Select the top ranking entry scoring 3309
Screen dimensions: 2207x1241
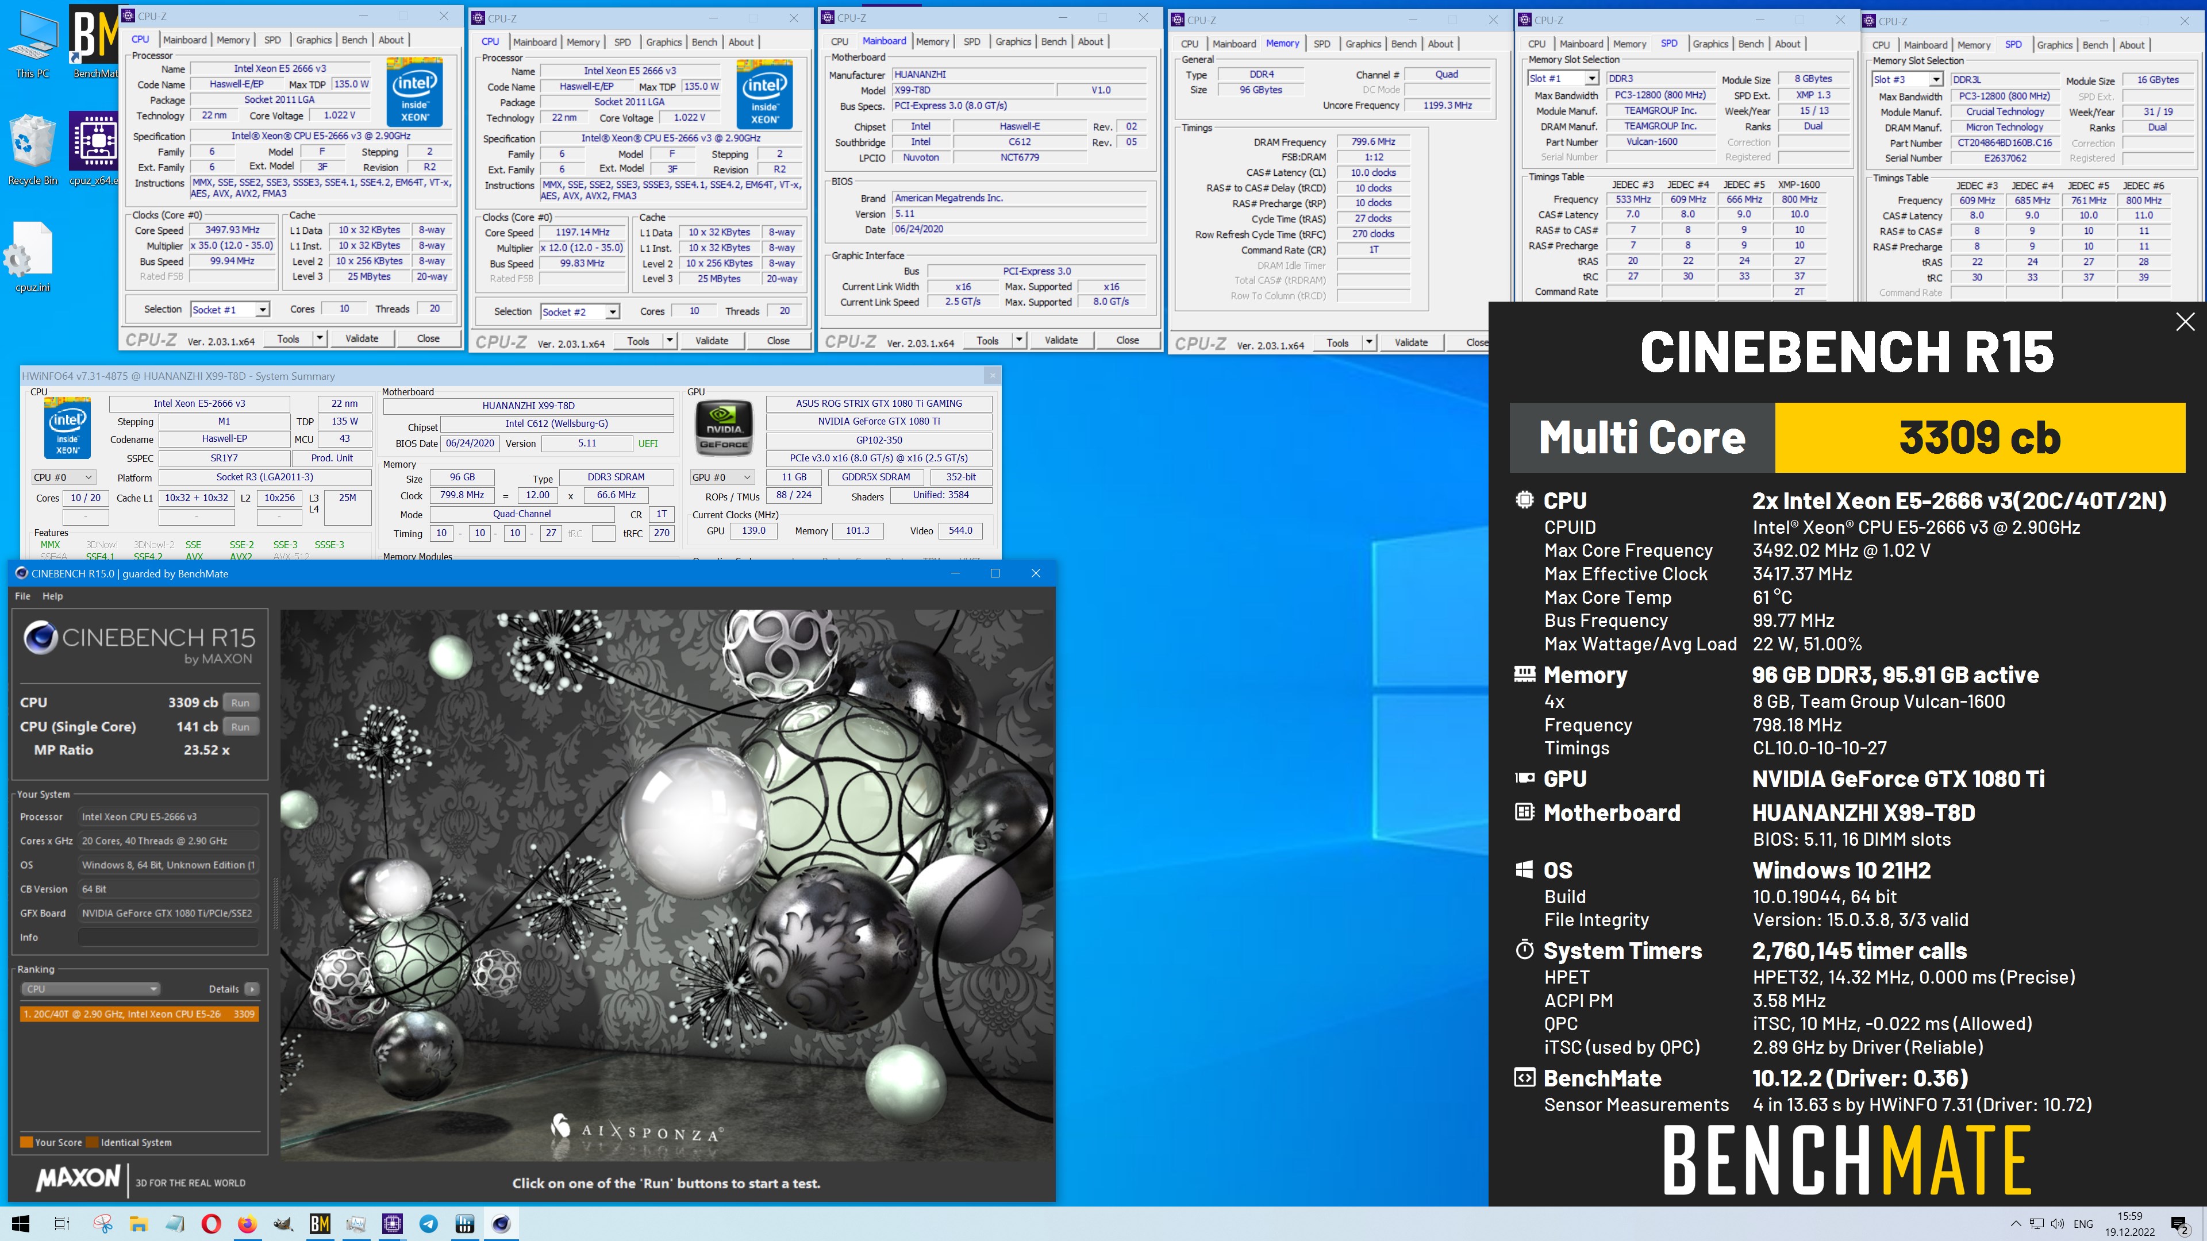pyautogui.click(x=139, y=1014)
